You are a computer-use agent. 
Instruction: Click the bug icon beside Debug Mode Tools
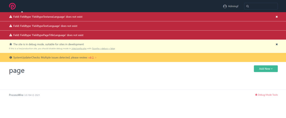coord(256,95)
